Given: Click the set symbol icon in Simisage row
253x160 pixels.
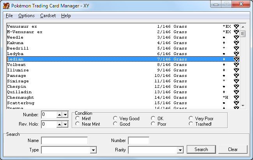Looking at the screenshot, I should tap(236, 81).
